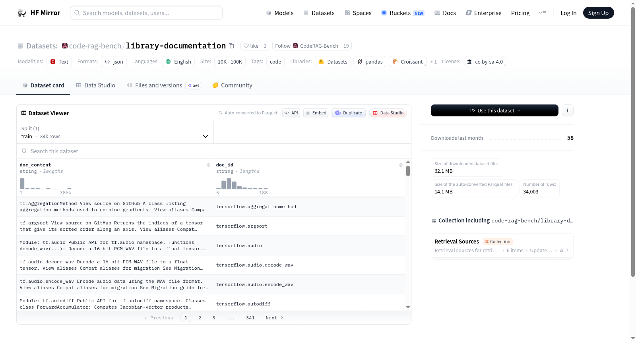This screenshot has width=636, height=342.
Task: Click the doc_content lengths histogram
Action: pos(46,183)
